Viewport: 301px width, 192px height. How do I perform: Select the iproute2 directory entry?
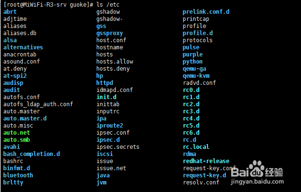coord(110,126)
